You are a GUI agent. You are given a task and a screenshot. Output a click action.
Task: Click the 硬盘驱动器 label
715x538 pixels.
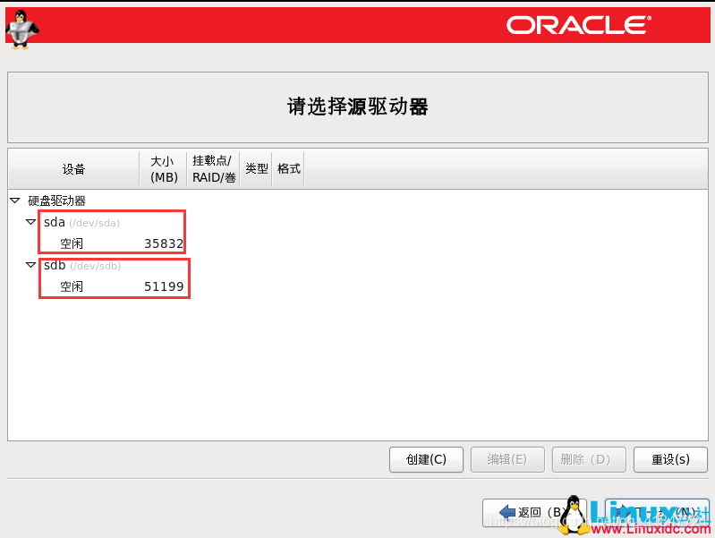click(x=56, y=201)
